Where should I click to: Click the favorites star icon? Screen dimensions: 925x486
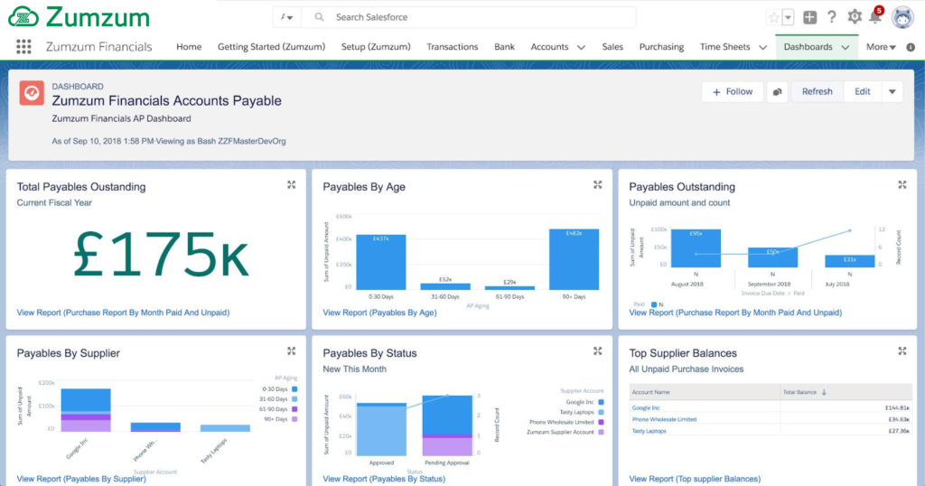click(773, 18)
